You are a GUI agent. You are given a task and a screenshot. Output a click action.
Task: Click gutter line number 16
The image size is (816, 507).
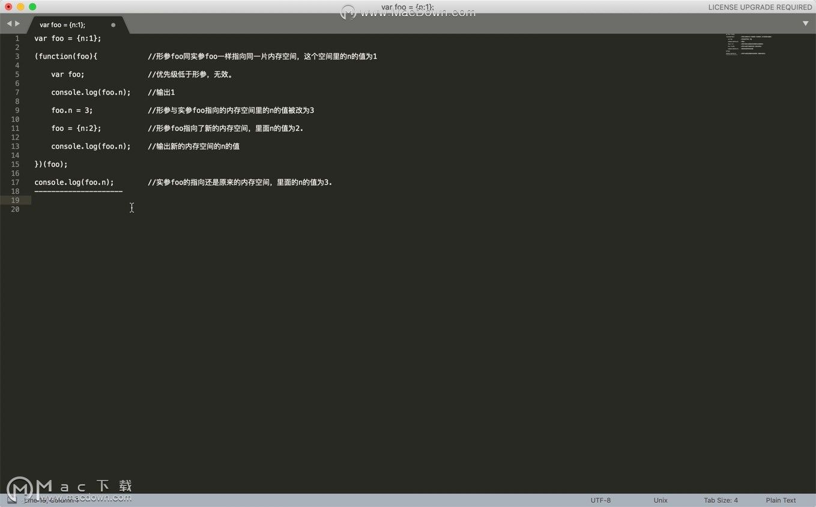15,173
